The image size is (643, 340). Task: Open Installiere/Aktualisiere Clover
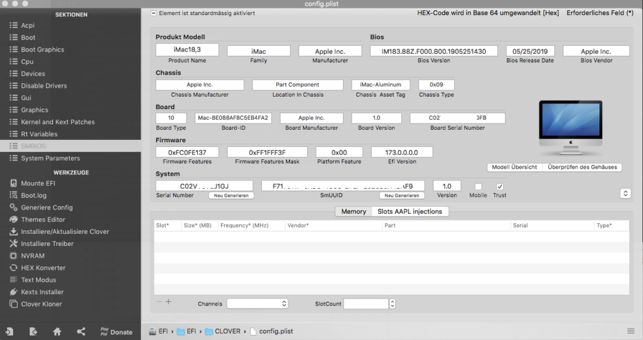pos(70,231)
